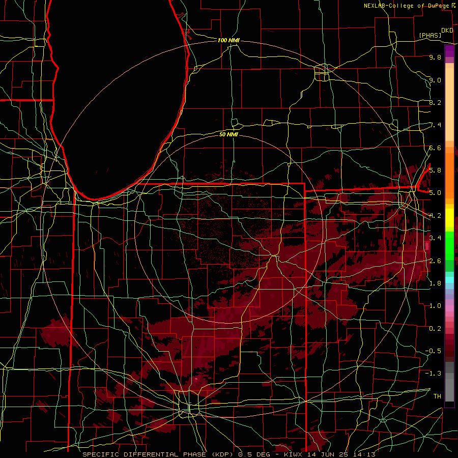Click the 5.8 value on the color scale

click(435, 170)
